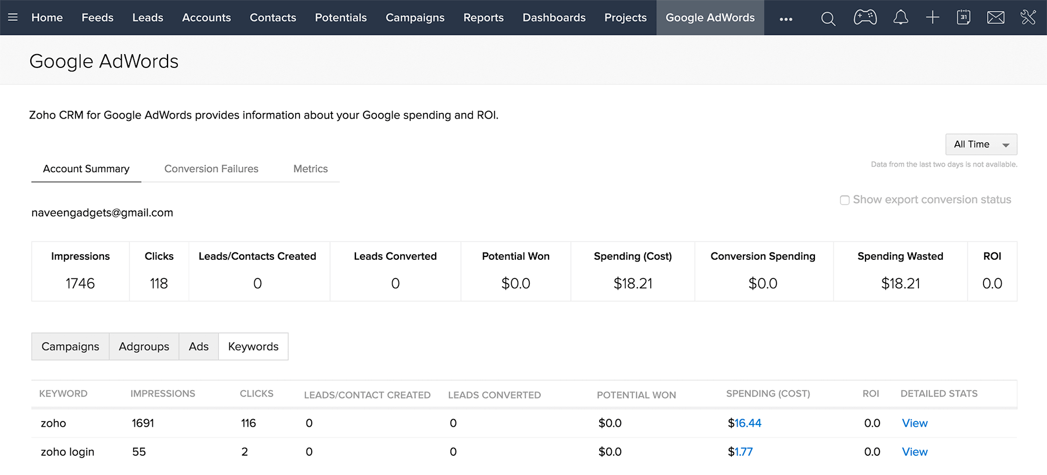The image size is (1047, 475).
Task: Open the Reports module in navigation
Action: pyautogui.click(x=483, y=17)
